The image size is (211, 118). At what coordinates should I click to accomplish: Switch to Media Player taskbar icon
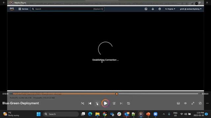pyautogui.click(x=141, y=114)
